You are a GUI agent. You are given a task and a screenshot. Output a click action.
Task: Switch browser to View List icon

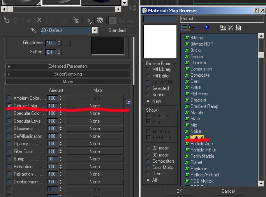click(184, 28)
